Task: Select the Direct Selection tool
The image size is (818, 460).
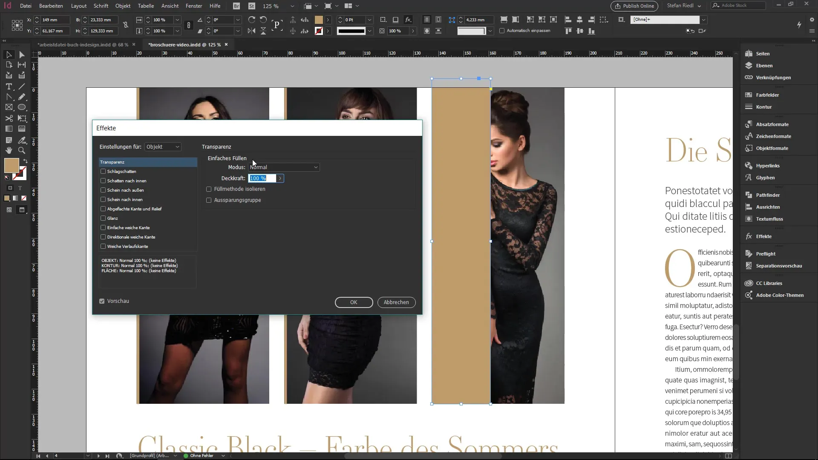Action: click(22, 55)
